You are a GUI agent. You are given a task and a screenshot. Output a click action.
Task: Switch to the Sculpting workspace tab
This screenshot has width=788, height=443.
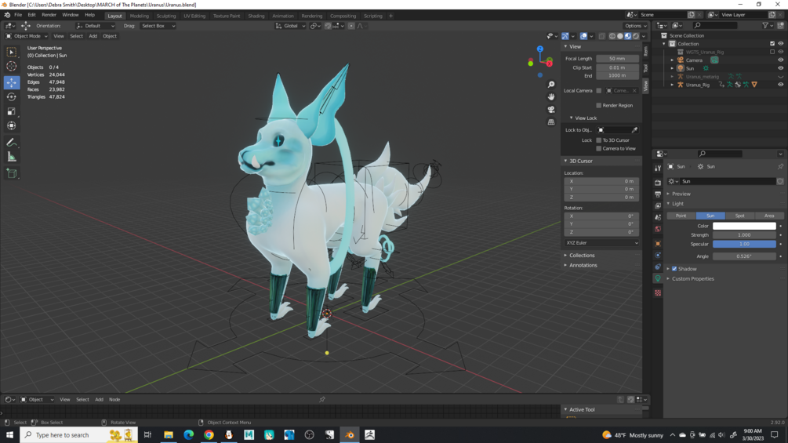[x=166, y=16]
